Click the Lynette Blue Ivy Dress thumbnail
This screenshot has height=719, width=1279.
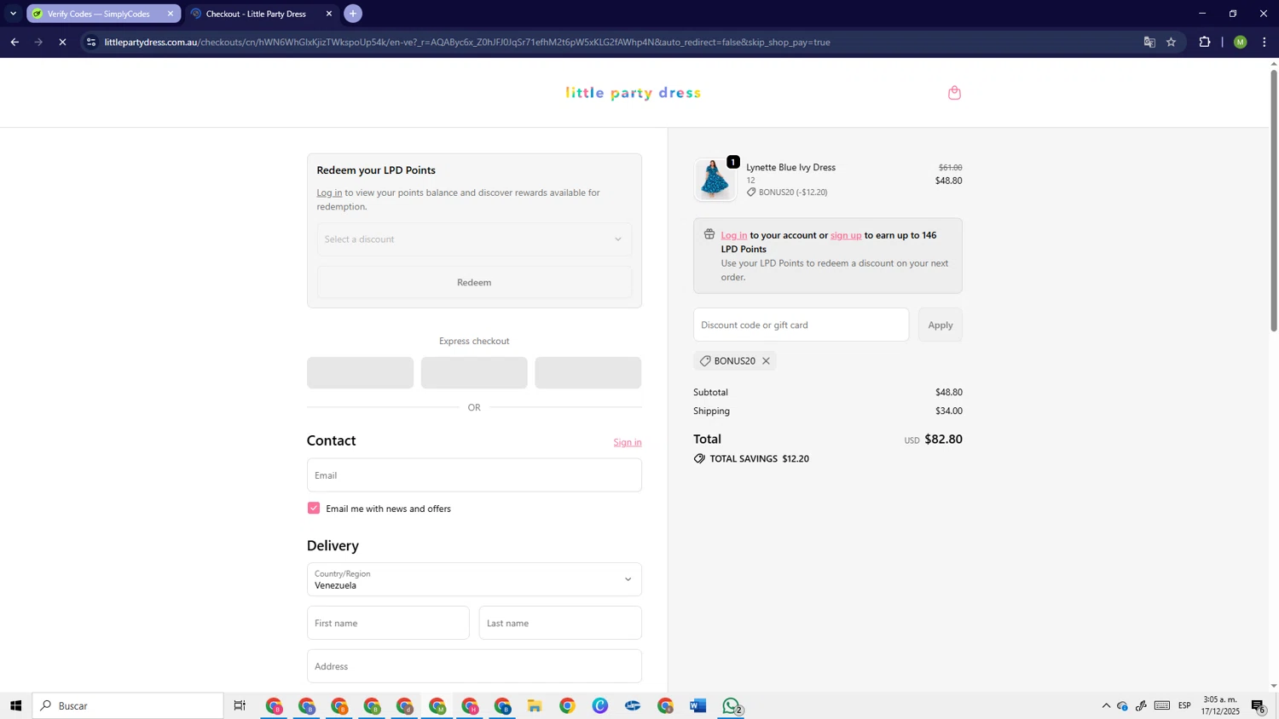click(x=715, y=180)
